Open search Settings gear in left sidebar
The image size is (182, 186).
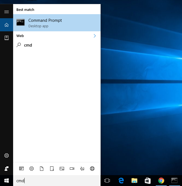click(7, 155)
